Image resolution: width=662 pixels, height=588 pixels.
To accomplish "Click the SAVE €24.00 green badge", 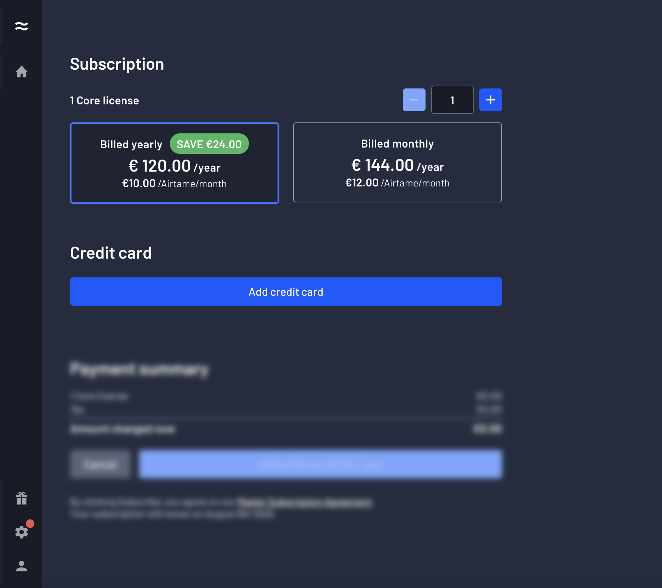I will (x=209, y=144).
